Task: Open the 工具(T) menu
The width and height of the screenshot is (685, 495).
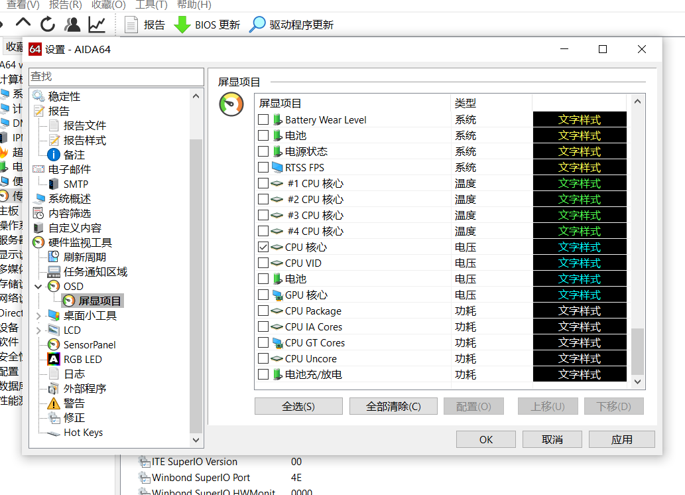Action: tap(151, 5)
